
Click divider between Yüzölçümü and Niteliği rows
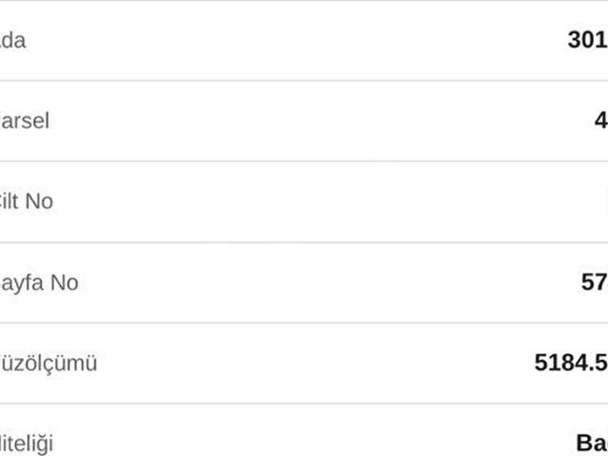click(x=304, y=404)
